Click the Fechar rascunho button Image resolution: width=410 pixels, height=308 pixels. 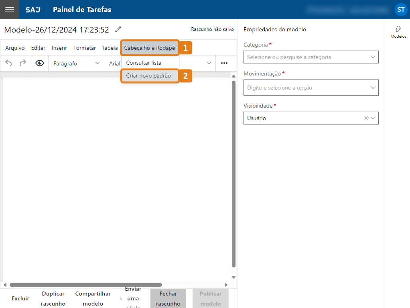(168, 298)
